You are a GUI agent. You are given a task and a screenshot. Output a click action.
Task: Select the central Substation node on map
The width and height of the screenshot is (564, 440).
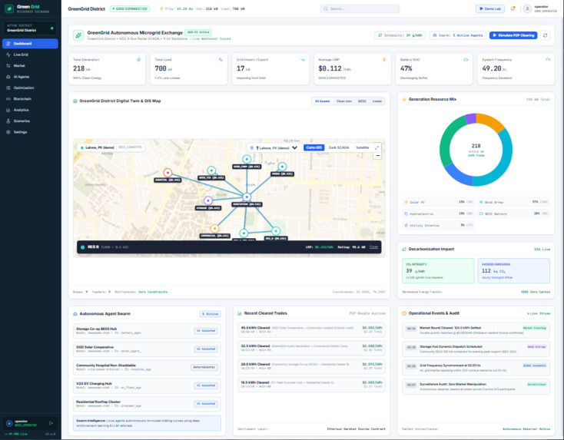247,197
